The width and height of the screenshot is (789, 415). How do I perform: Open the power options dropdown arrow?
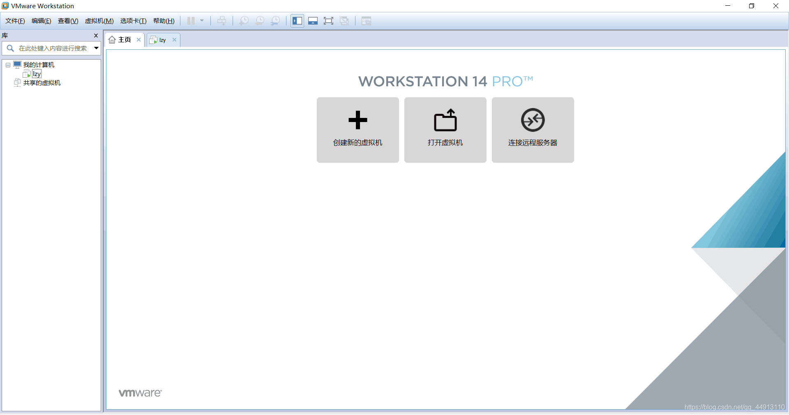tap(202, 21)
